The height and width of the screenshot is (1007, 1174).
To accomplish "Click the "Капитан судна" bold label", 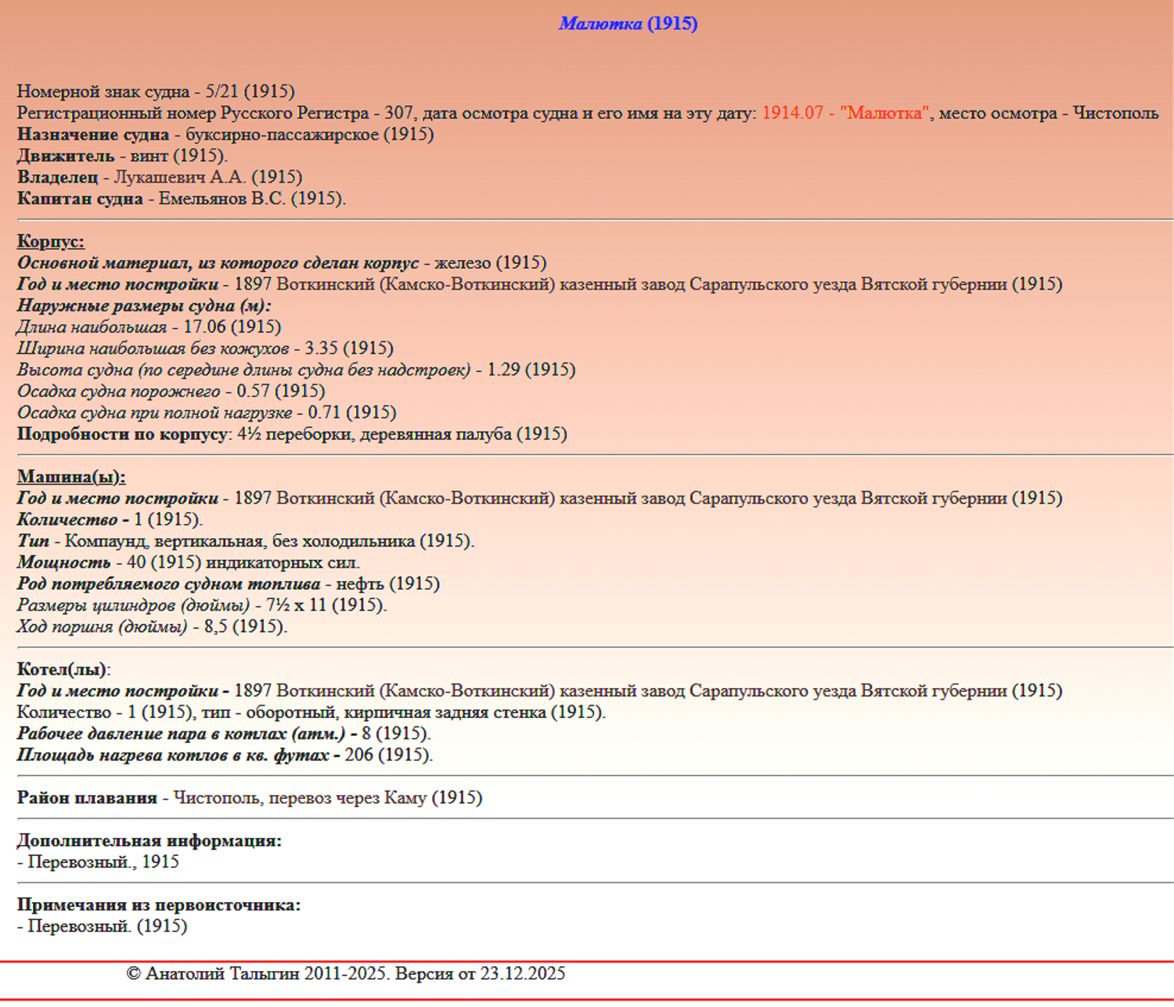I will [80, 198].
